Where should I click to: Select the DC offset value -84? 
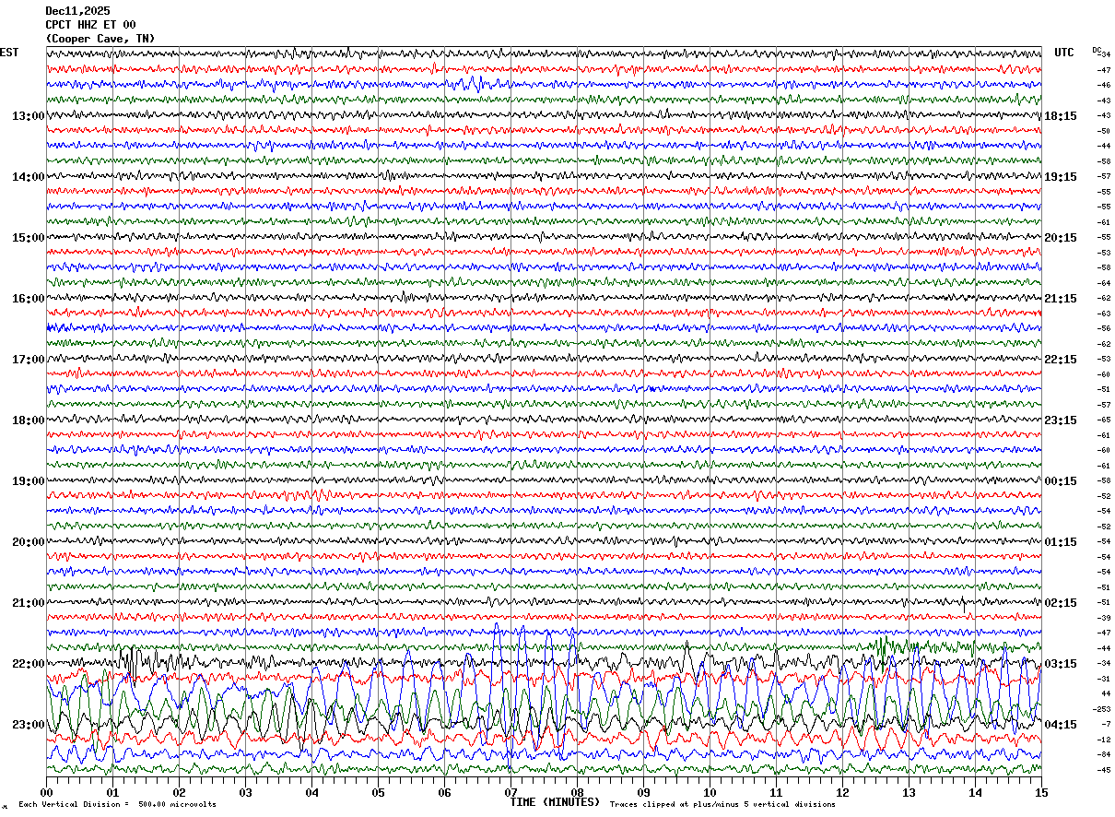point(1103,754)
